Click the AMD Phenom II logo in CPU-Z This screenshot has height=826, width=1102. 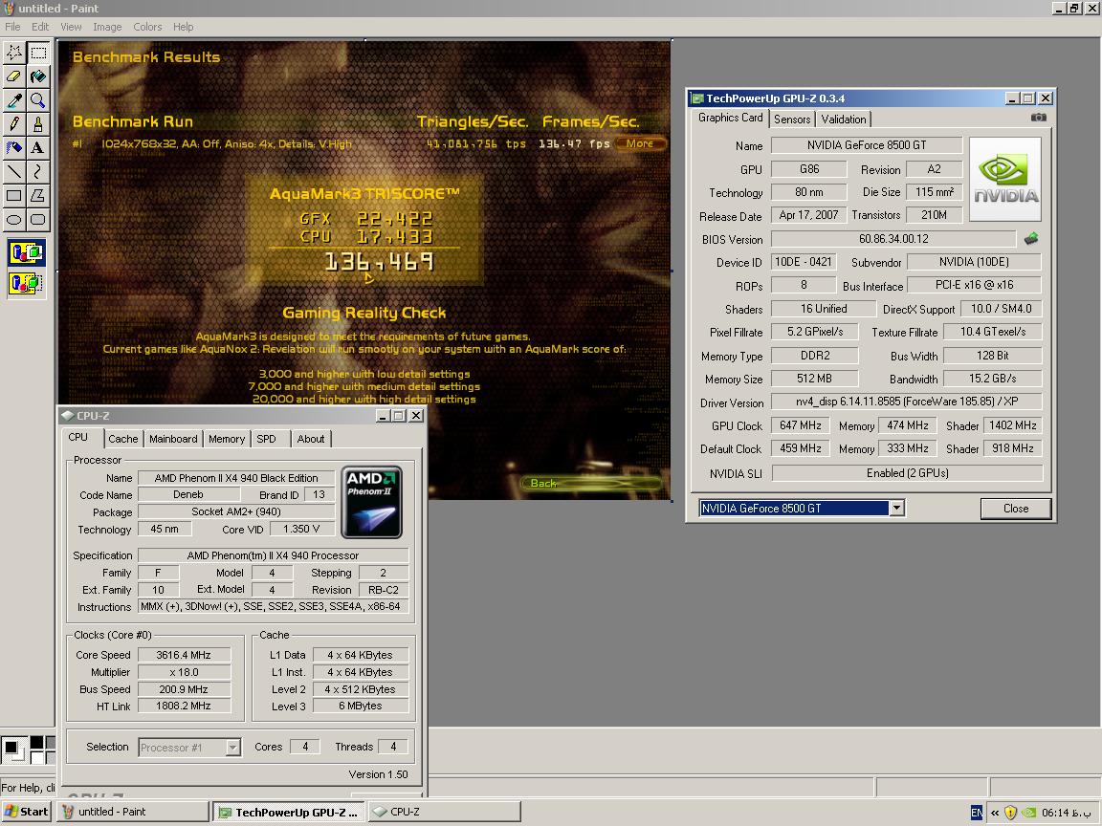372,502
